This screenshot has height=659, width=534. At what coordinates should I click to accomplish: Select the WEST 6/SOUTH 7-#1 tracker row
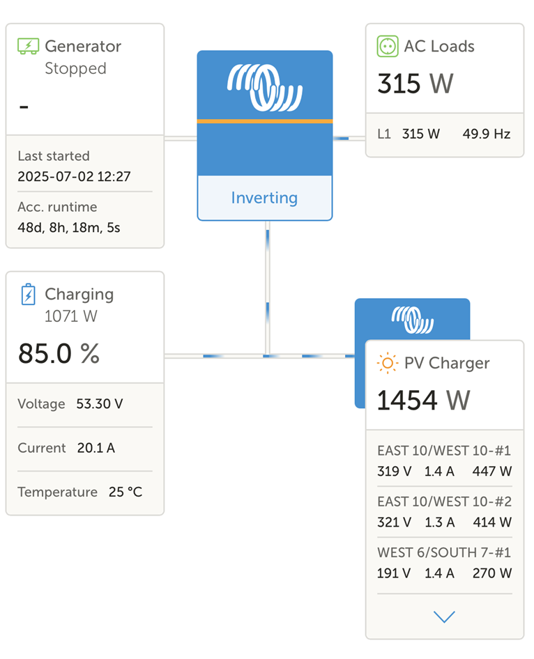click(444, 563)
